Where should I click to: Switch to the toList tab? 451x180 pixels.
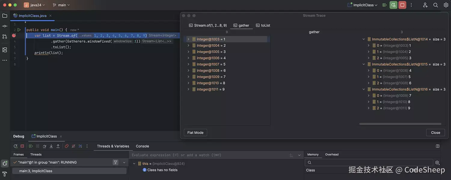click(263, 25)
